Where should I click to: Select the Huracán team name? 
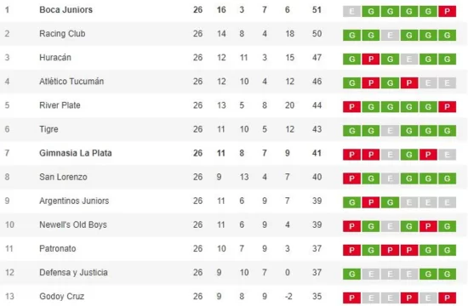tap(55, 58)
